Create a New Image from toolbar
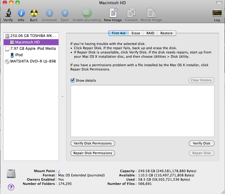This screenshot has height=194, width=225. [113, 13]
